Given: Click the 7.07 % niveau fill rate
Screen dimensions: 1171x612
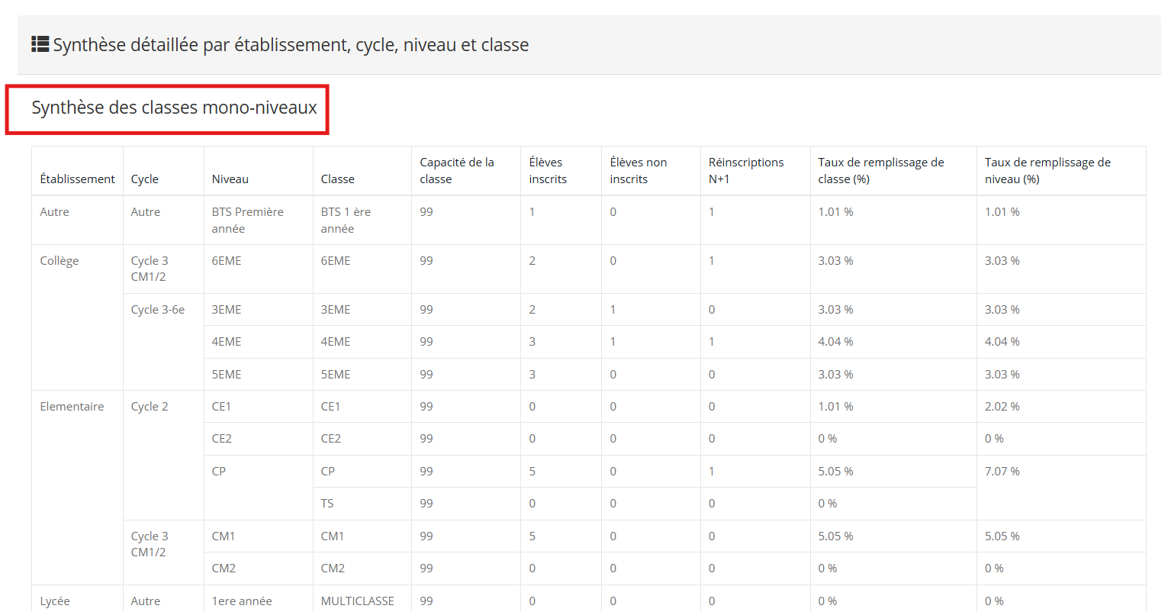Looking at the screenshot, I should (x=1002, y=472).
